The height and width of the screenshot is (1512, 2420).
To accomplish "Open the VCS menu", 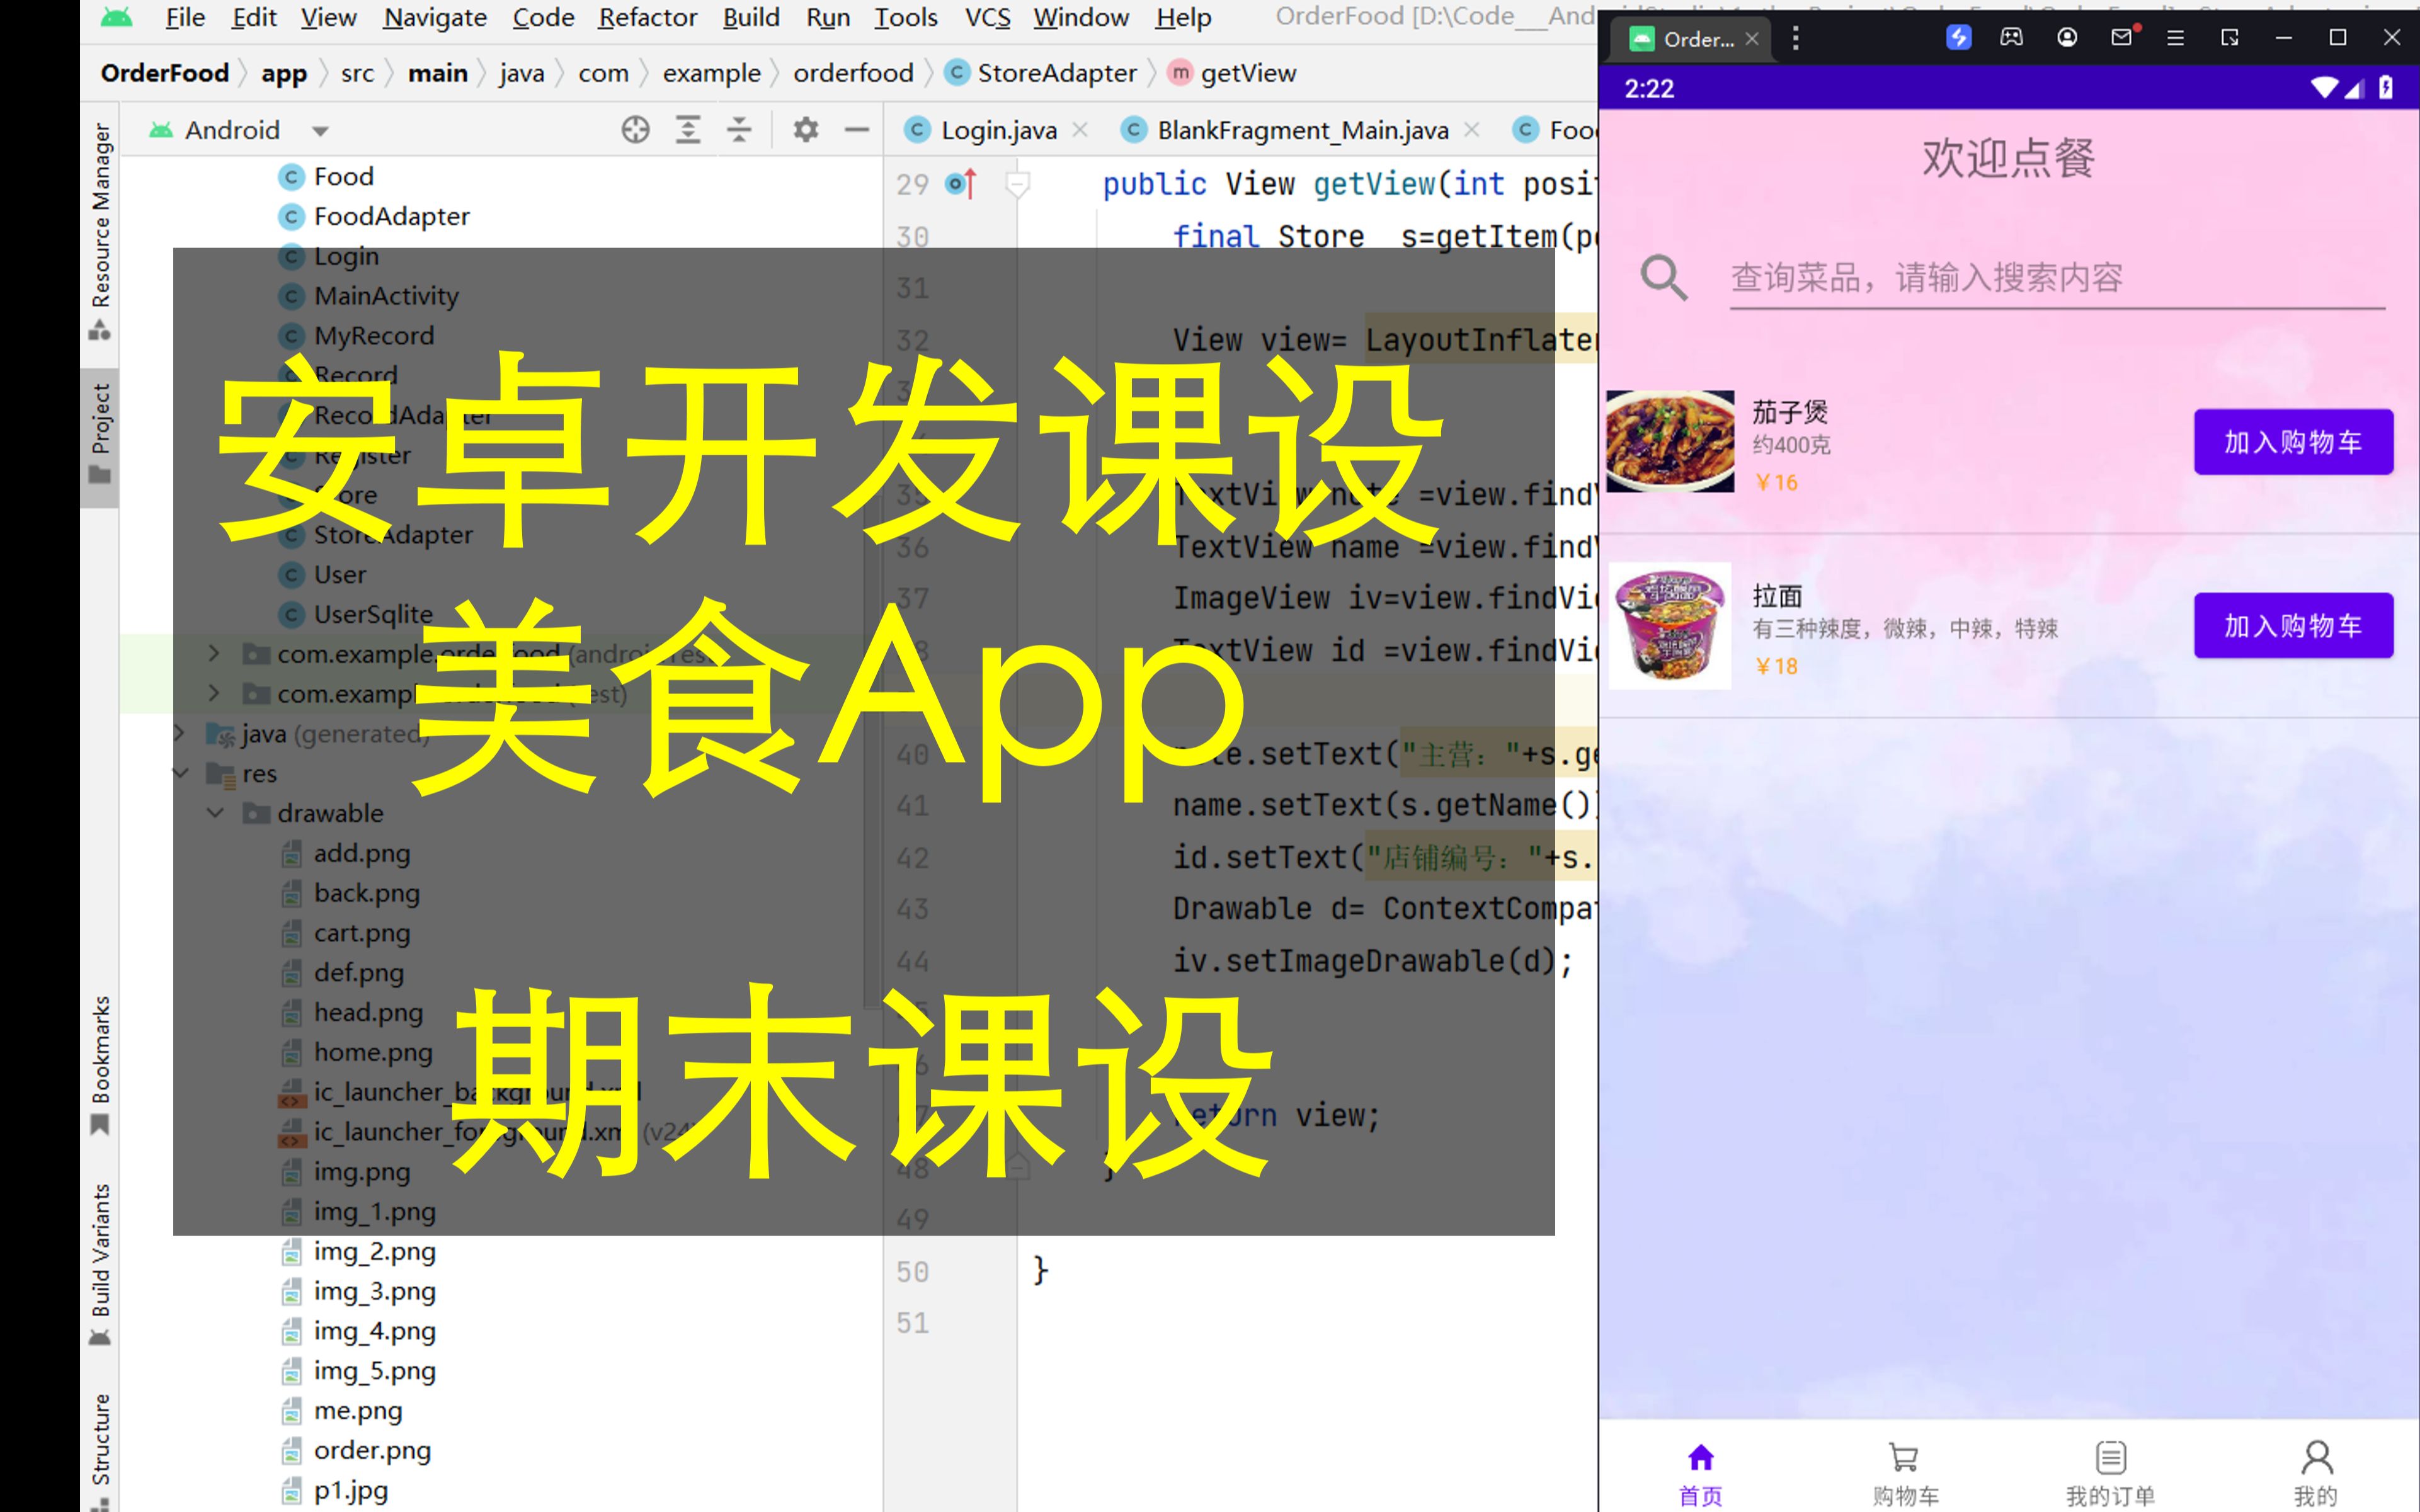I will tap(987, 17).
